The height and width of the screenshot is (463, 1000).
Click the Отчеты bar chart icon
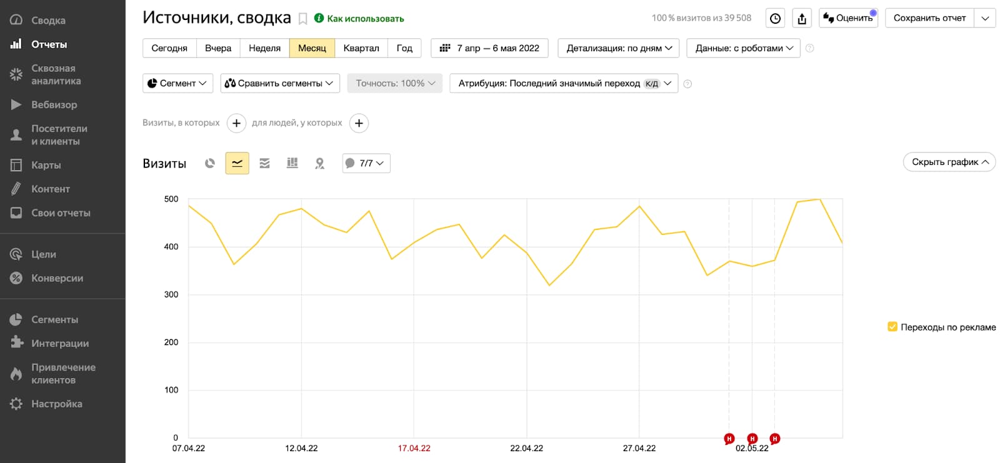click(16, 44)
